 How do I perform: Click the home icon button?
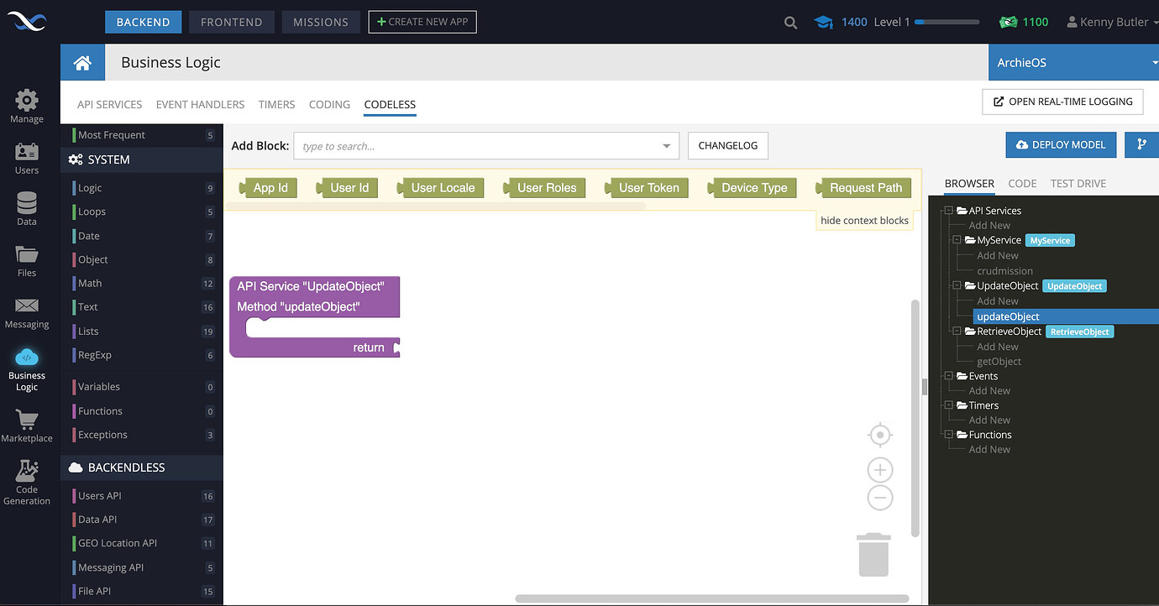(82, 63)
